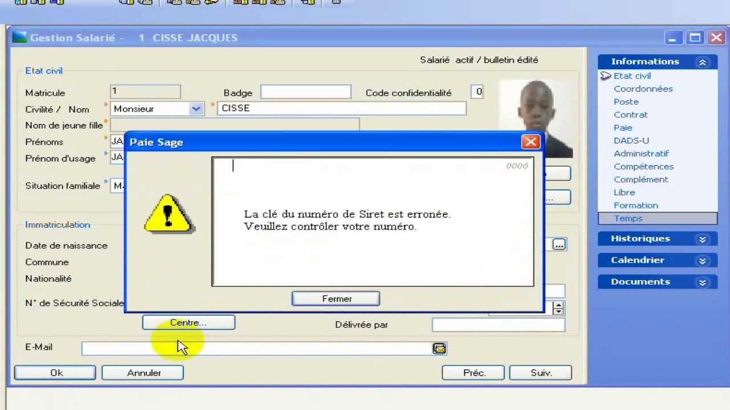Select Administratif in the Informations list
The width and height of the screenshot is (730, 410).
click(x=641, y=154)
